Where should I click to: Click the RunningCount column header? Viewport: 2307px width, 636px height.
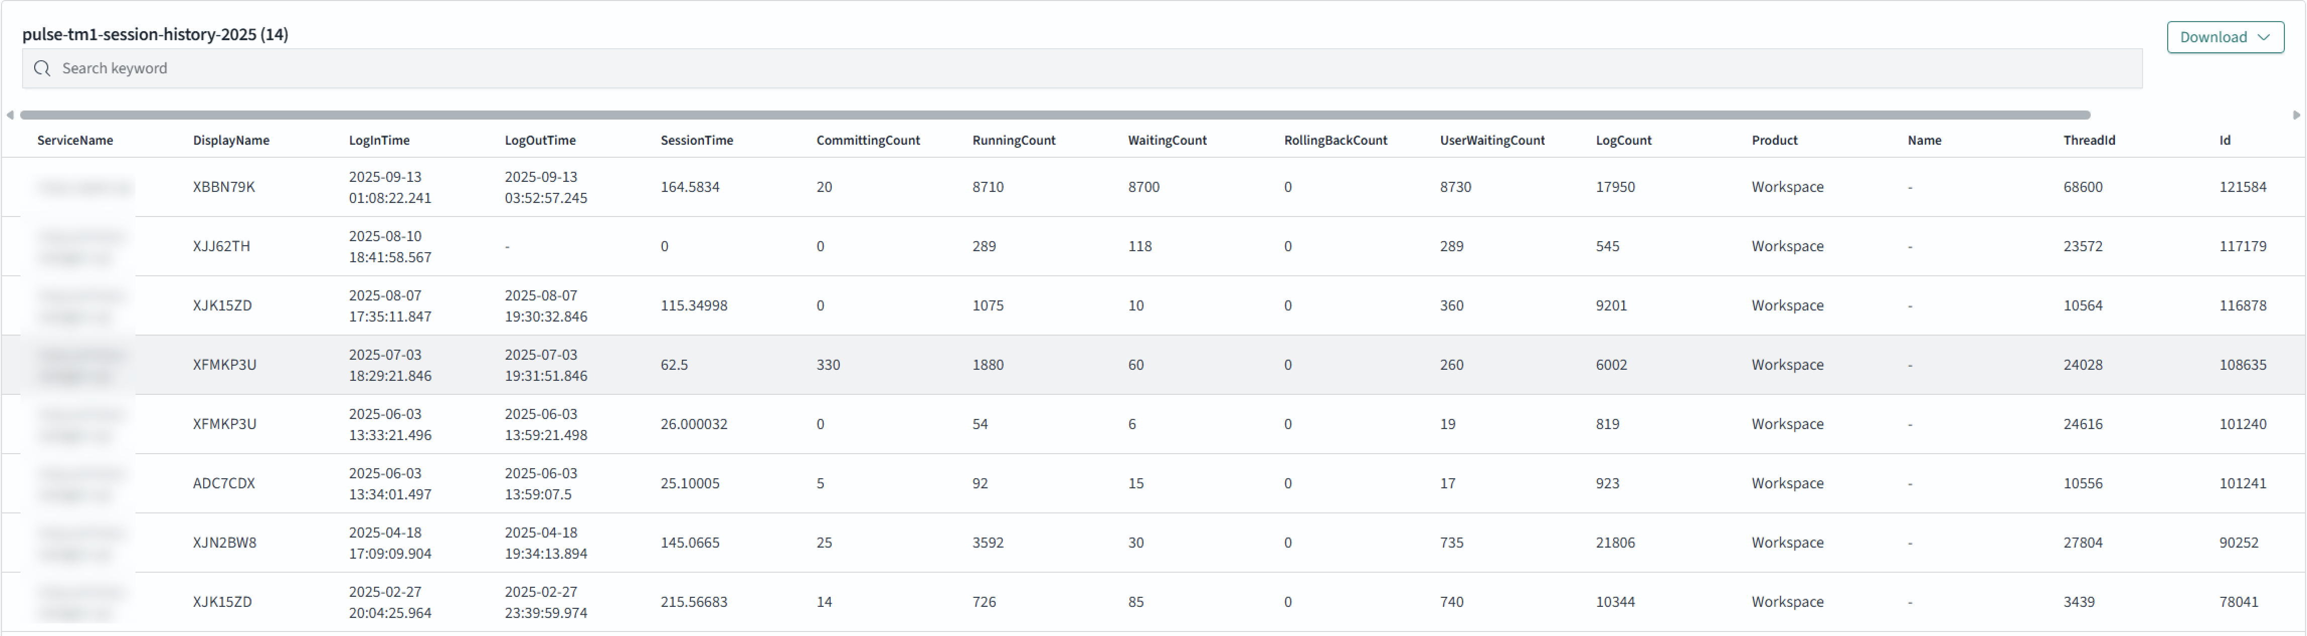pyautogui.click(x=1013, y=141)
